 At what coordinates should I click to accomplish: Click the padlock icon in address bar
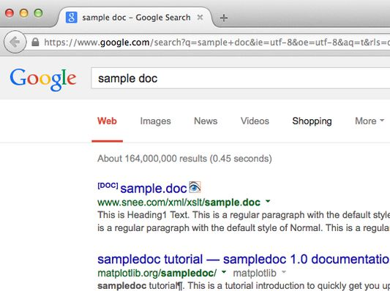pos(35,42)
